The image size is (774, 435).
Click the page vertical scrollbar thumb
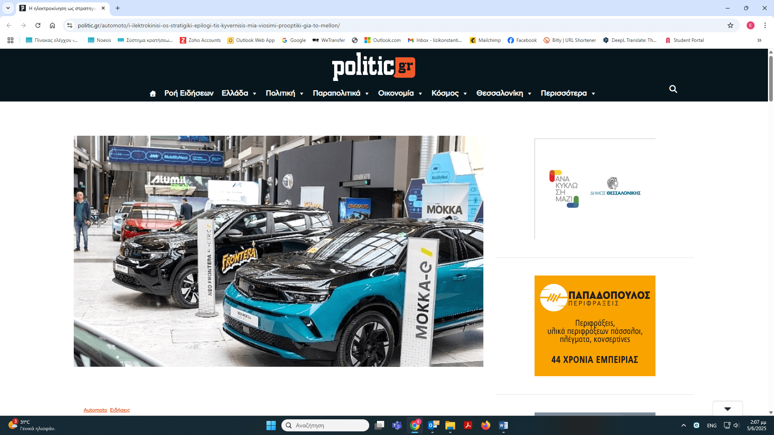[x=771, y=79]
